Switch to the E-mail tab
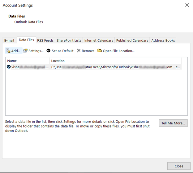This screenshot has height=173, width=193. 9,40
